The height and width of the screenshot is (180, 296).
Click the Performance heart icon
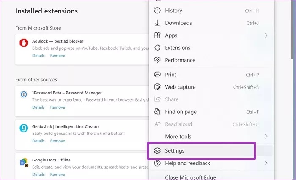click(x=157, y=60)
